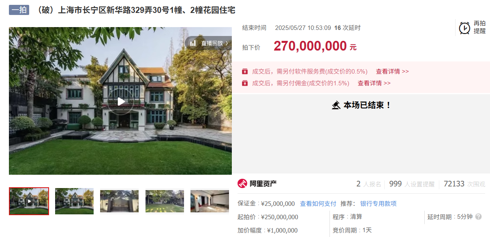Click the 再拍提醒 reminder text
This screenshot has height=237, width=490.
click(x=479, y=27)
